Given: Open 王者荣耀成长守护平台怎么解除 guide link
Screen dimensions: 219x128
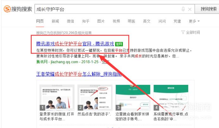Looking at the screenshot, I should tap(79, 74).
